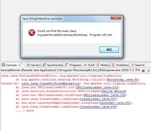Click the History tab icon
151x131 pixels.
(x=98, y=65)
